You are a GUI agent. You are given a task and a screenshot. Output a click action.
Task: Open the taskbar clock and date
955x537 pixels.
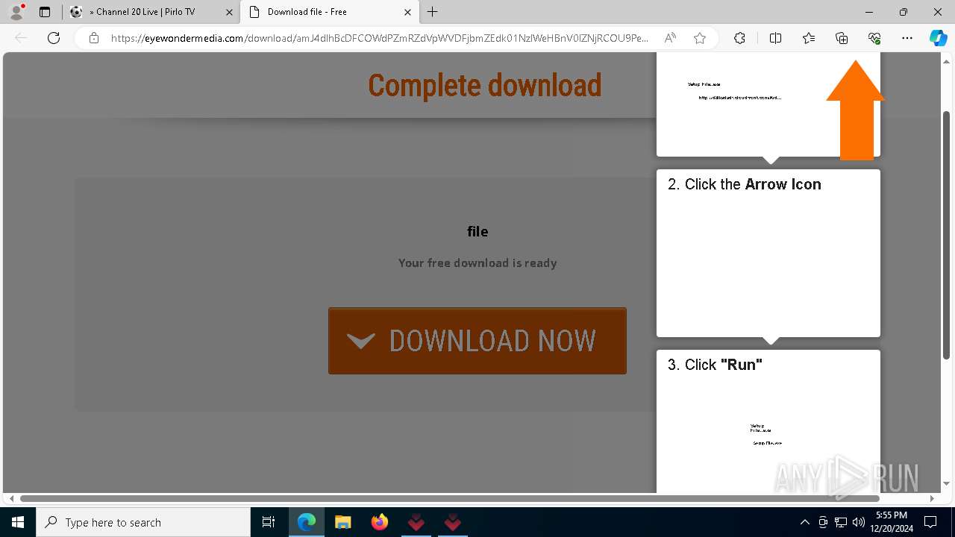pyautogui.click(x=891, y=522)
